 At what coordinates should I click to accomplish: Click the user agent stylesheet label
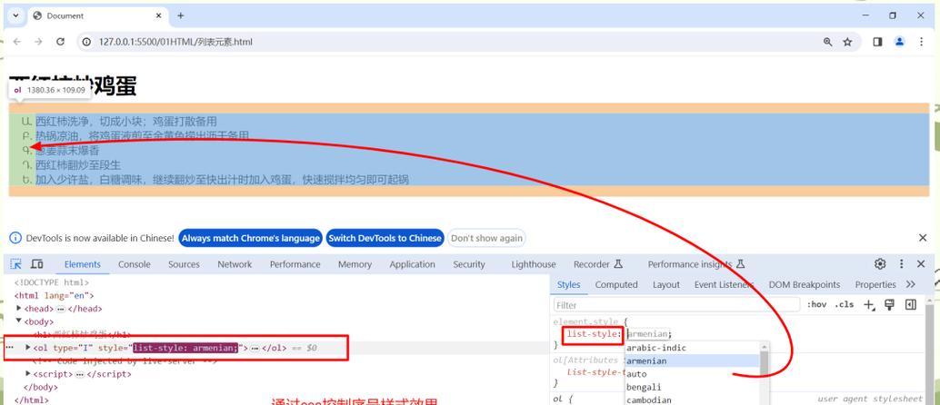pyautogui.click(x=869, y=399)
